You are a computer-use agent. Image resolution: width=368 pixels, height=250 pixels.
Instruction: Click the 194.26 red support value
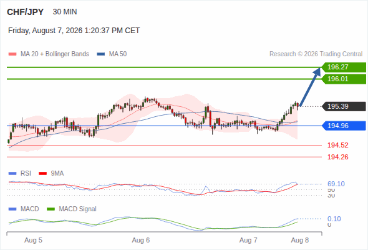click(337, 157)
